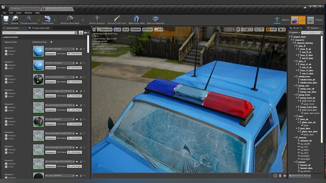This screenshot has width=326, height=183.
Task: Check the Isolate box for Element 1
Action: coord(6,68)
